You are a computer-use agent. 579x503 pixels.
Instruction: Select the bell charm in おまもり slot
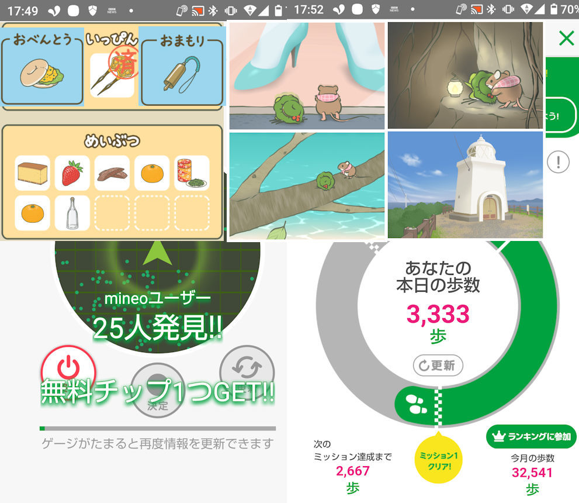[x=182, y=75]
